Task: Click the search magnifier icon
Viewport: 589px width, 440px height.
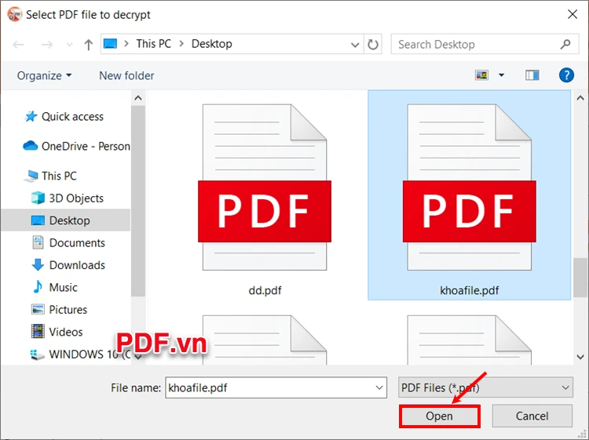Action: [565, 44]
